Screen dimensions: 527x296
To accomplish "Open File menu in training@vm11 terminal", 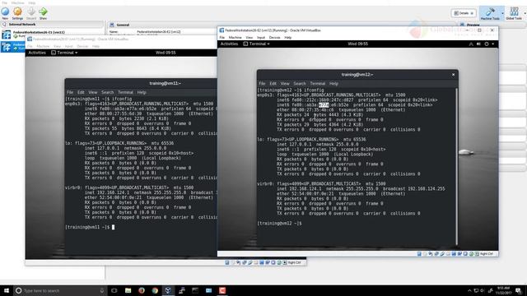I will click(x=69, y=92).
